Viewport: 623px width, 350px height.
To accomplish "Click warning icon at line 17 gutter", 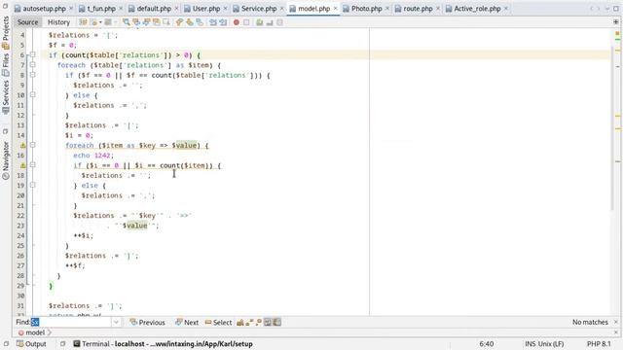I will pos(22,165).
